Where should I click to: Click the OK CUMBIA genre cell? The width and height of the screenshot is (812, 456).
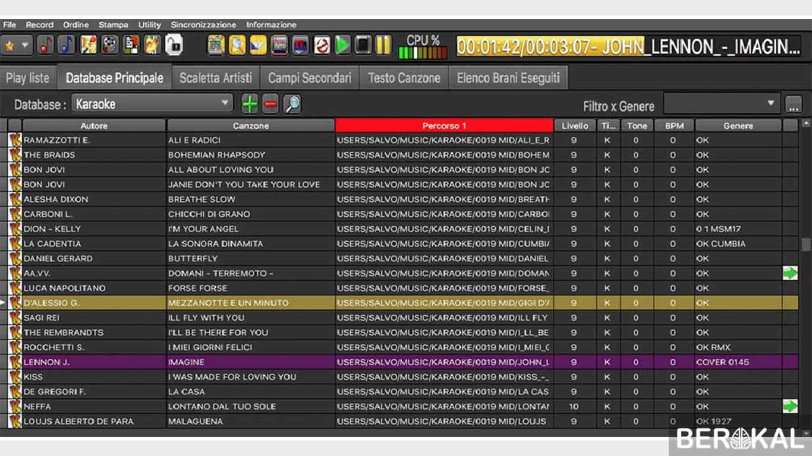738,243
